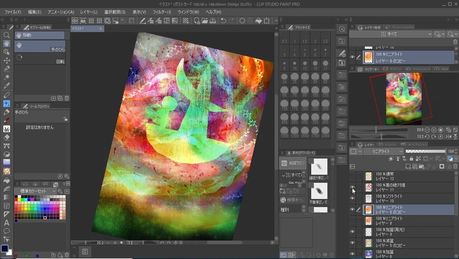Open the フィルター(I) menu
Screen dimensions: 459x259
pos(162,12)
